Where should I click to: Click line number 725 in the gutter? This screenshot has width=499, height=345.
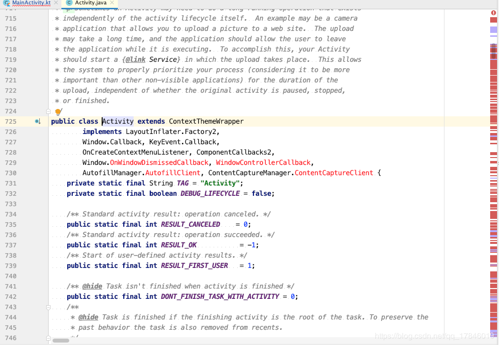coord(10,122)
